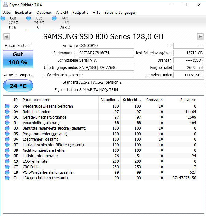Click status orb of POR-Wiederherstellungszähler row
Viewport: 206px width, 216px height.
(7, 172)
